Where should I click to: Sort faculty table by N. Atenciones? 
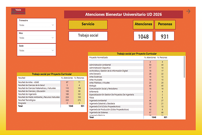(x=67, y=78)
